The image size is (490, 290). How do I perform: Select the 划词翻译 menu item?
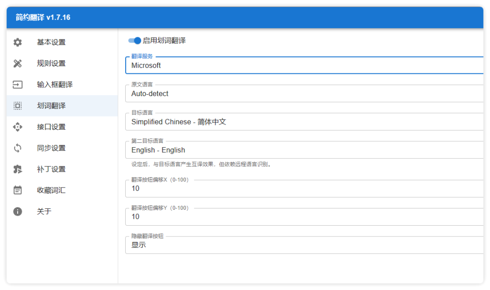coord(62,106)
